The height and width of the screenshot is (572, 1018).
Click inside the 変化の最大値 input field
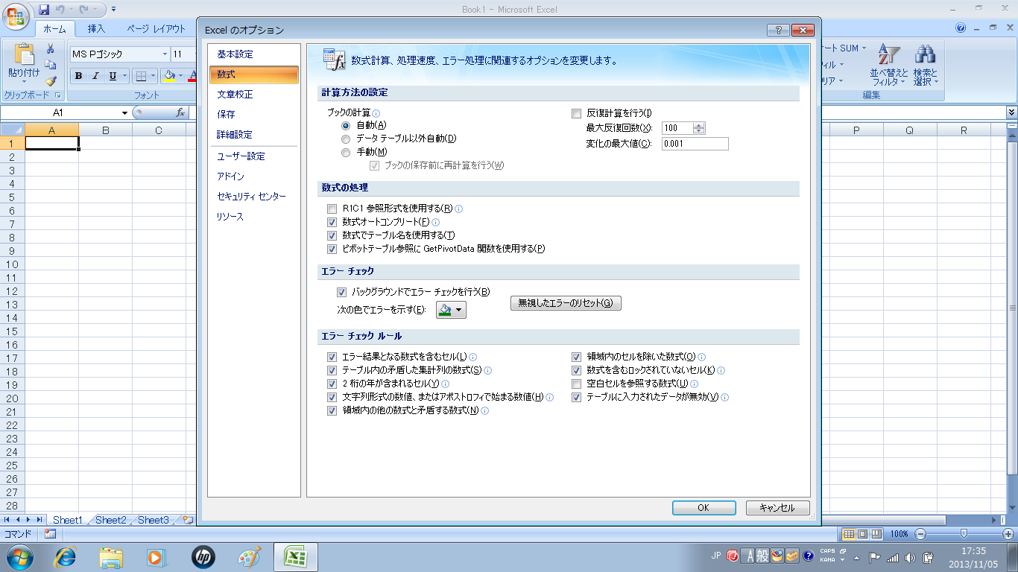[694, 144]
